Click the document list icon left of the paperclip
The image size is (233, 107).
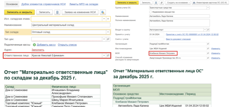tap(156, 2)
